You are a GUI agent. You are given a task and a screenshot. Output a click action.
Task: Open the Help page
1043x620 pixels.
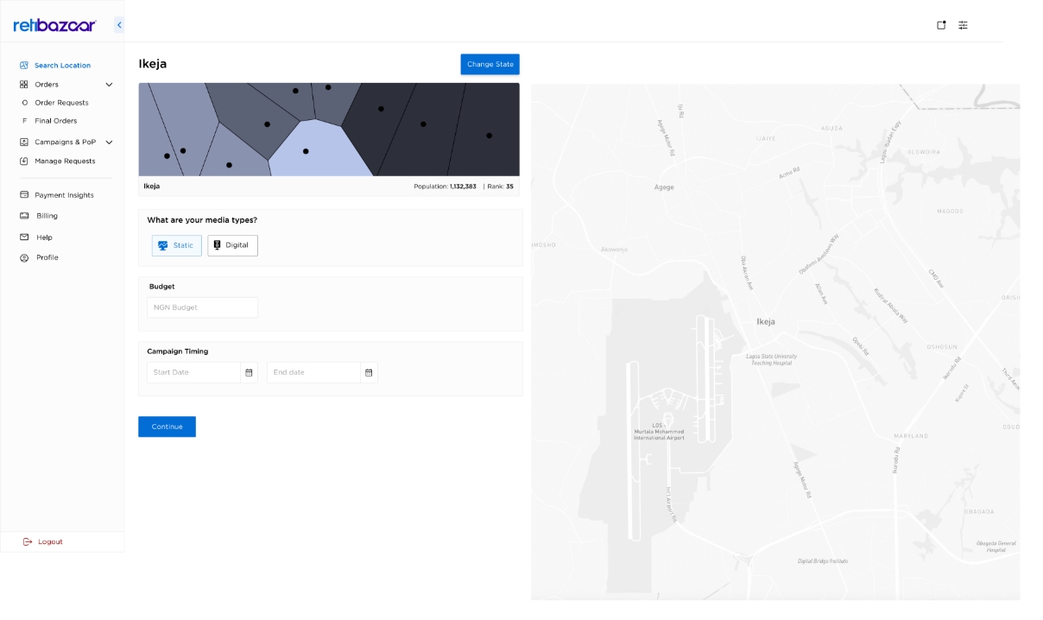coord(44,237)
